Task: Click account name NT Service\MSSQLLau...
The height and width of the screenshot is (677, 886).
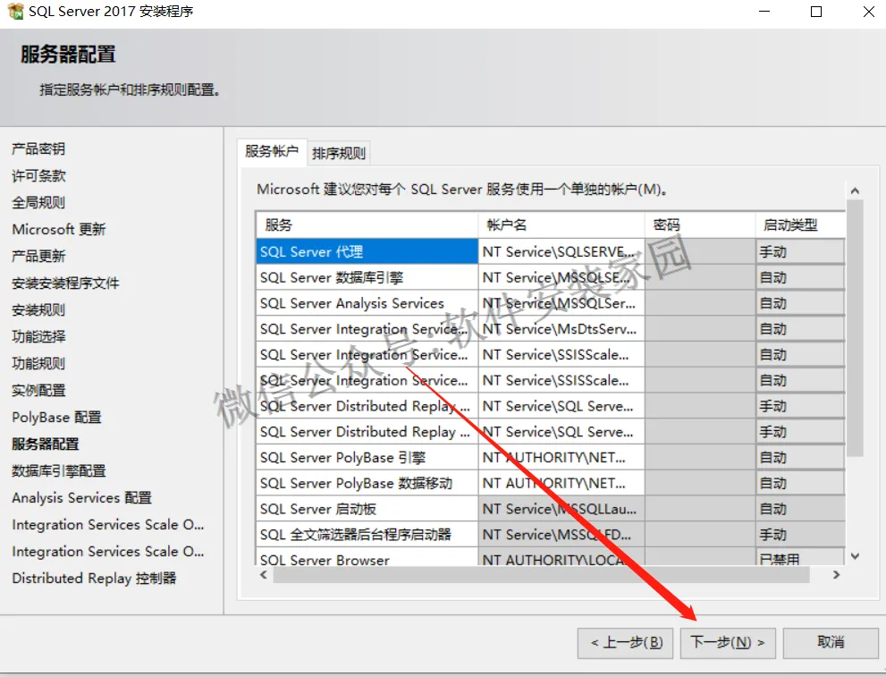Action: (561, 509)
